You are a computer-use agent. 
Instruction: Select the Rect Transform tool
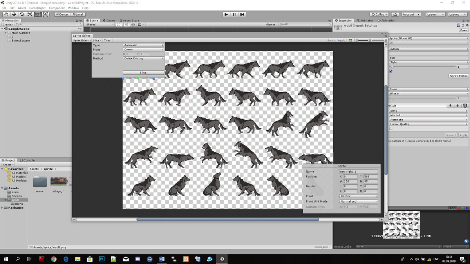point(38,14)
